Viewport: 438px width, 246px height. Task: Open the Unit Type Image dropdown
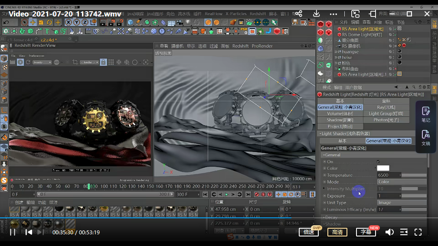[x=402, y=203]
